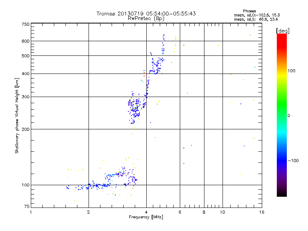Viewport: 308px width, 231px height.
Task: Click the rainbow phase colorbar
Action: click(282, 115)
